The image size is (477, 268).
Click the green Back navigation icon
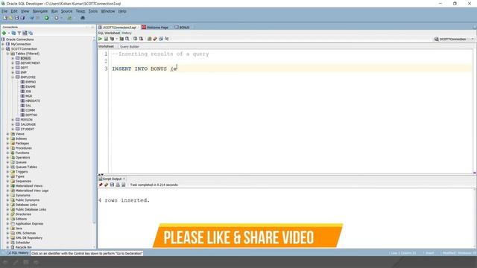click(46, 18)
